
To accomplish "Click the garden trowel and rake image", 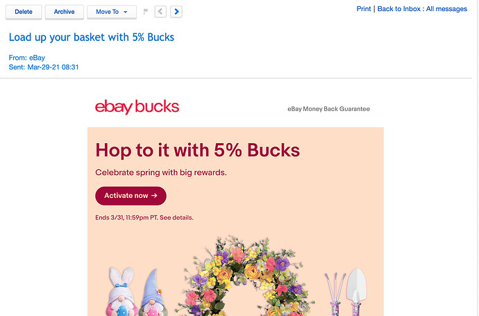I will pos(346,292).
